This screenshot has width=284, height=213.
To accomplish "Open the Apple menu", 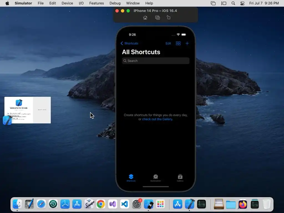I will click(7, 3).
